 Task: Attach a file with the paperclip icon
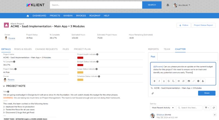tap(153, 93)
